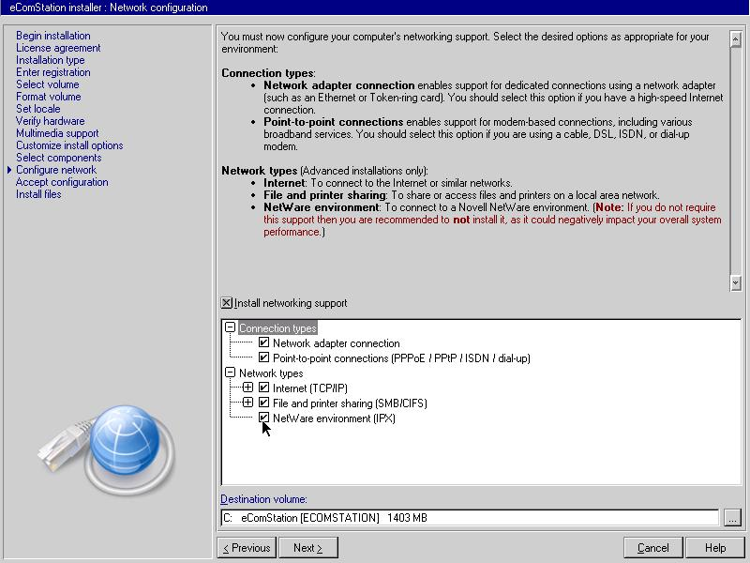The image size is (750, 563).
Task: Go to Accept configuration step
Action: point(62,182)
